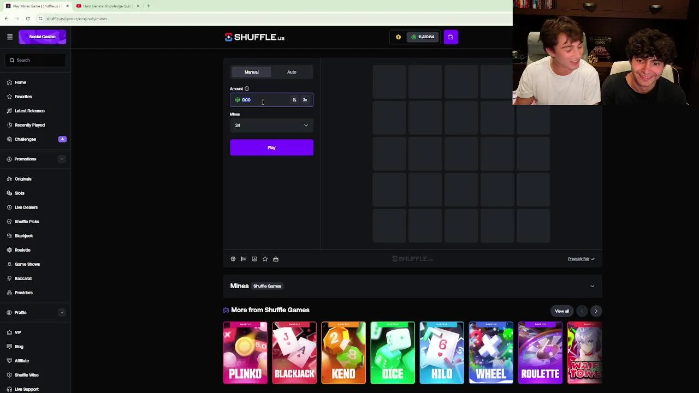
Task: Click Home icon in sidebar
Action: [x=10, y=82]
